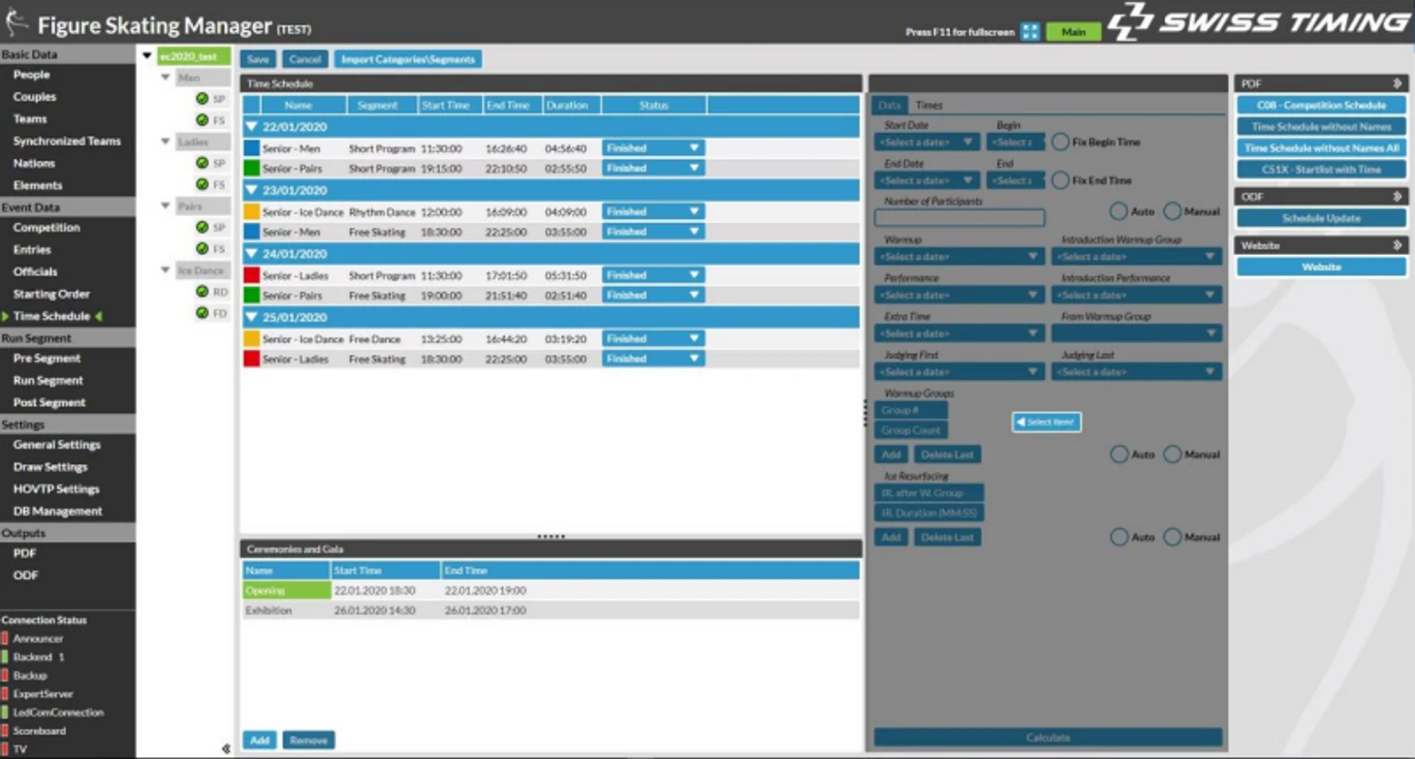
Task: Click the Import Categories\Segments button
Action: click(x=408, y=60)
